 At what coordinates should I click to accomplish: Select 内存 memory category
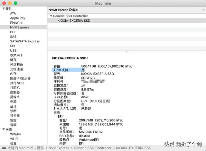click(13, 74)
